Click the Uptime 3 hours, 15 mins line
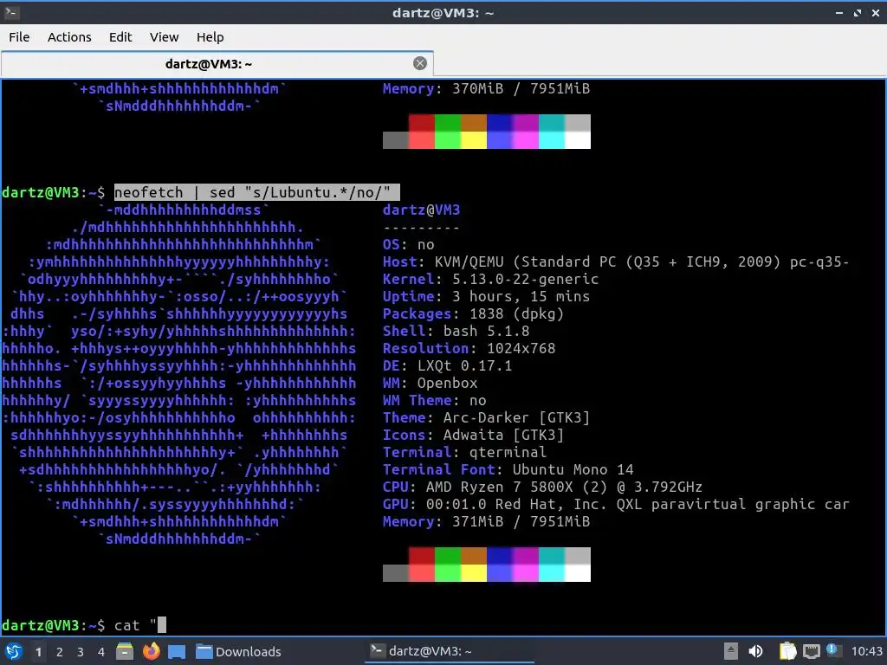The image size is (887, 665). [x=486, y=297]
